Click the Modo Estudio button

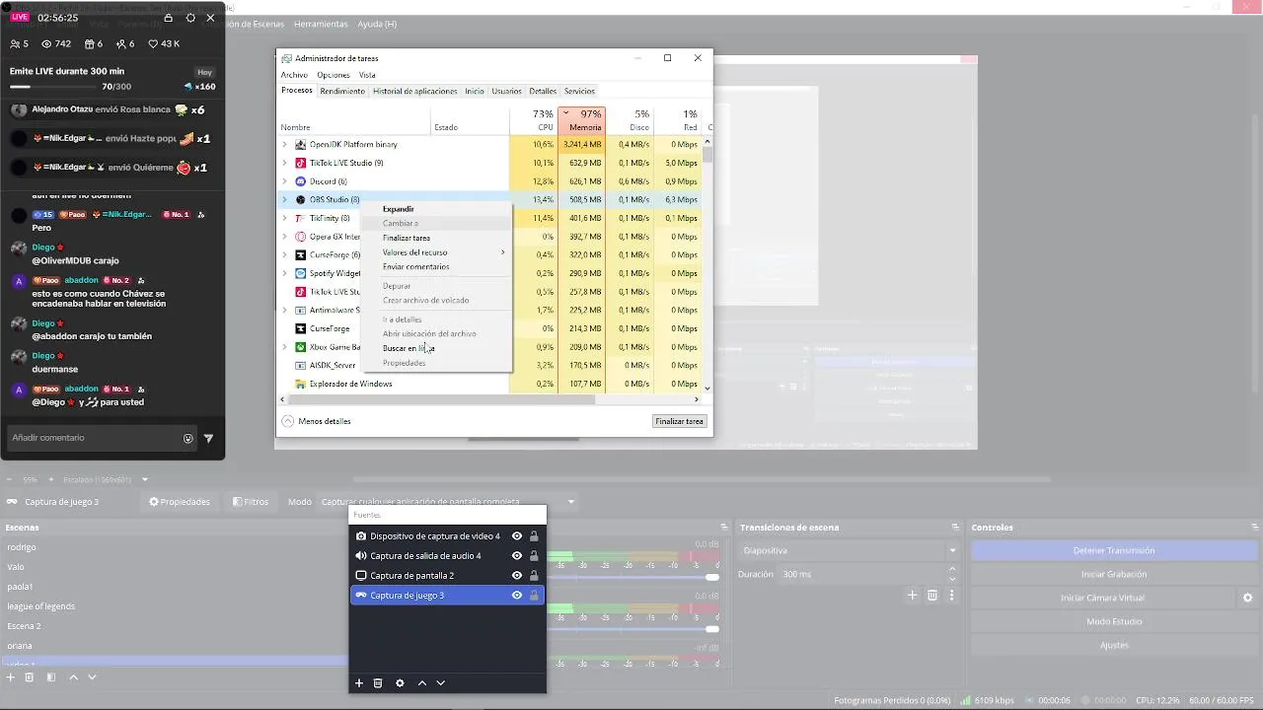pyautogui.click(x=1114, y=621)
